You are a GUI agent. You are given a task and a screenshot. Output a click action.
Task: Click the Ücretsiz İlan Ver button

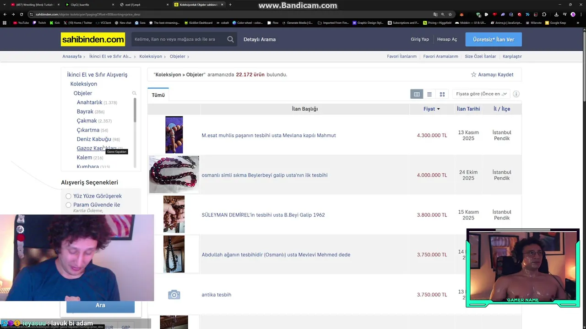pos(494,39)
